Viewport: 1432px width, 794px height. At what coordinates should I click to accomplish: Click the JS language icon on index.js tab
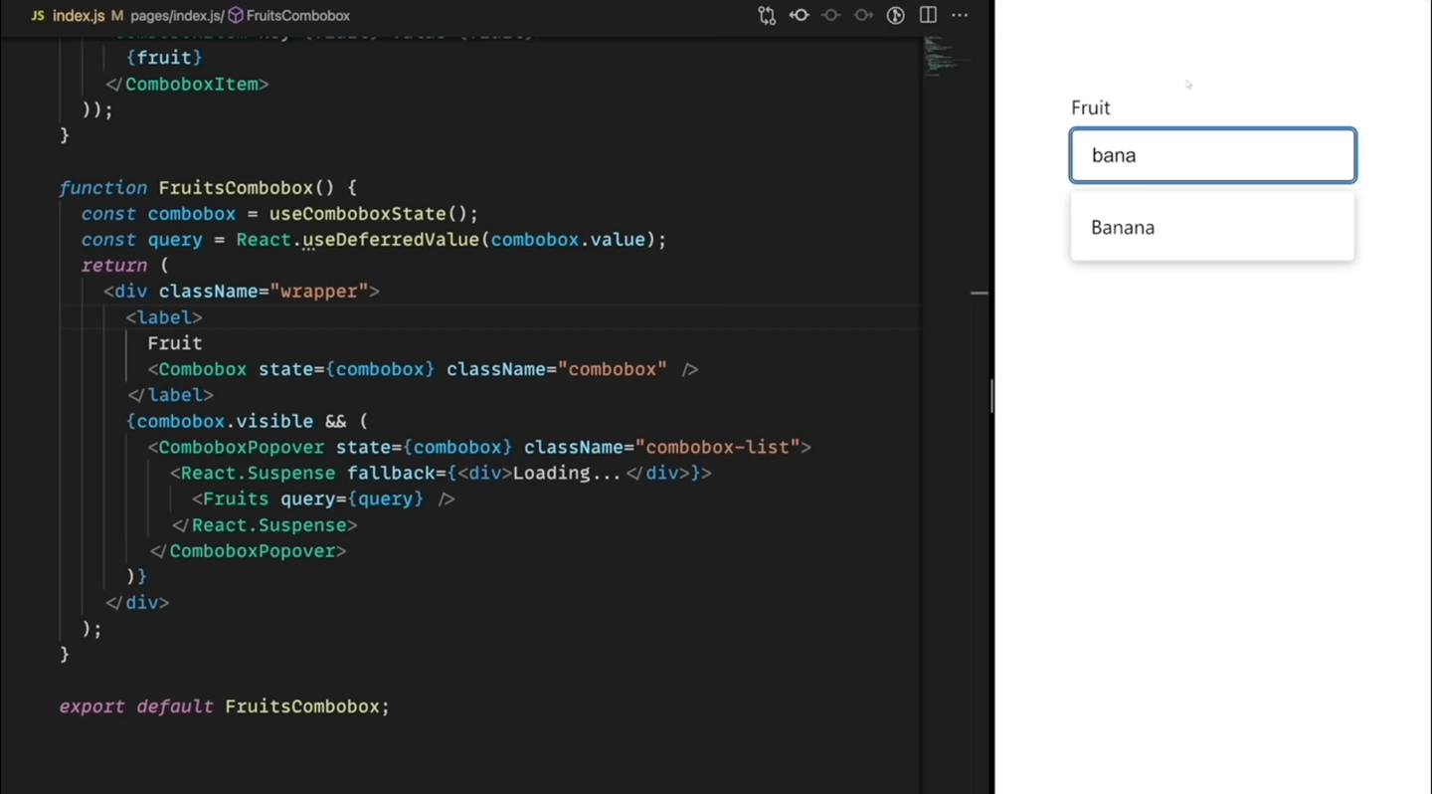37,15
